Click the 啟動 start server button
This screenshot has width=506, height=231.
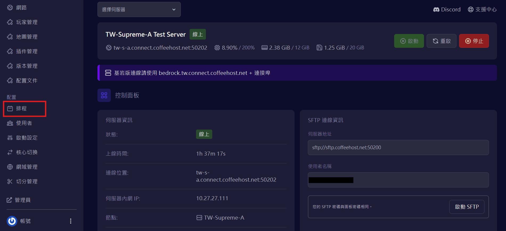pyautogui.click(x=409, y=41)
